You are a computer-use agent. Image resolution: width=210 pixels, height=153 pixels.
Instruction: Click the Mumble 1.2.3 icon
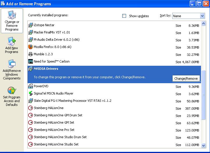click(30, 54)
